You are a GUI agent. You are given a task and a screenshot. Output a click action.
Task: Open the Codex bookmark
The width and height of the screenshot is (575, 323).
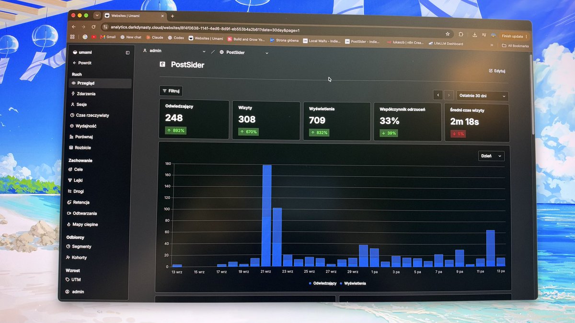pos(176,38)
